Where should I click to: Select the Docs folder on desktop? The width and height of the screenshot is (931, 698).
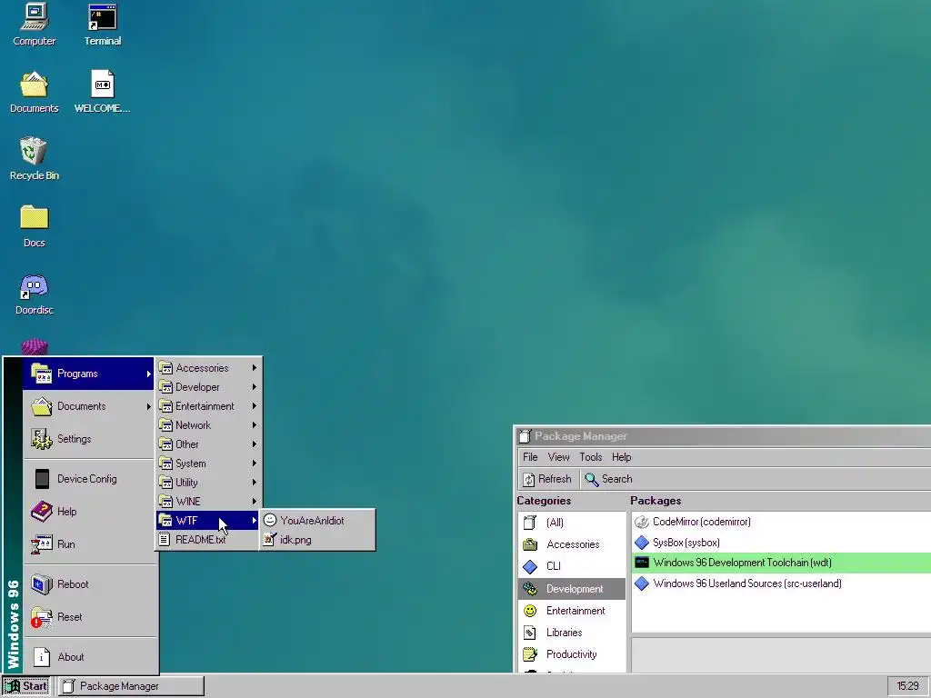34,226
